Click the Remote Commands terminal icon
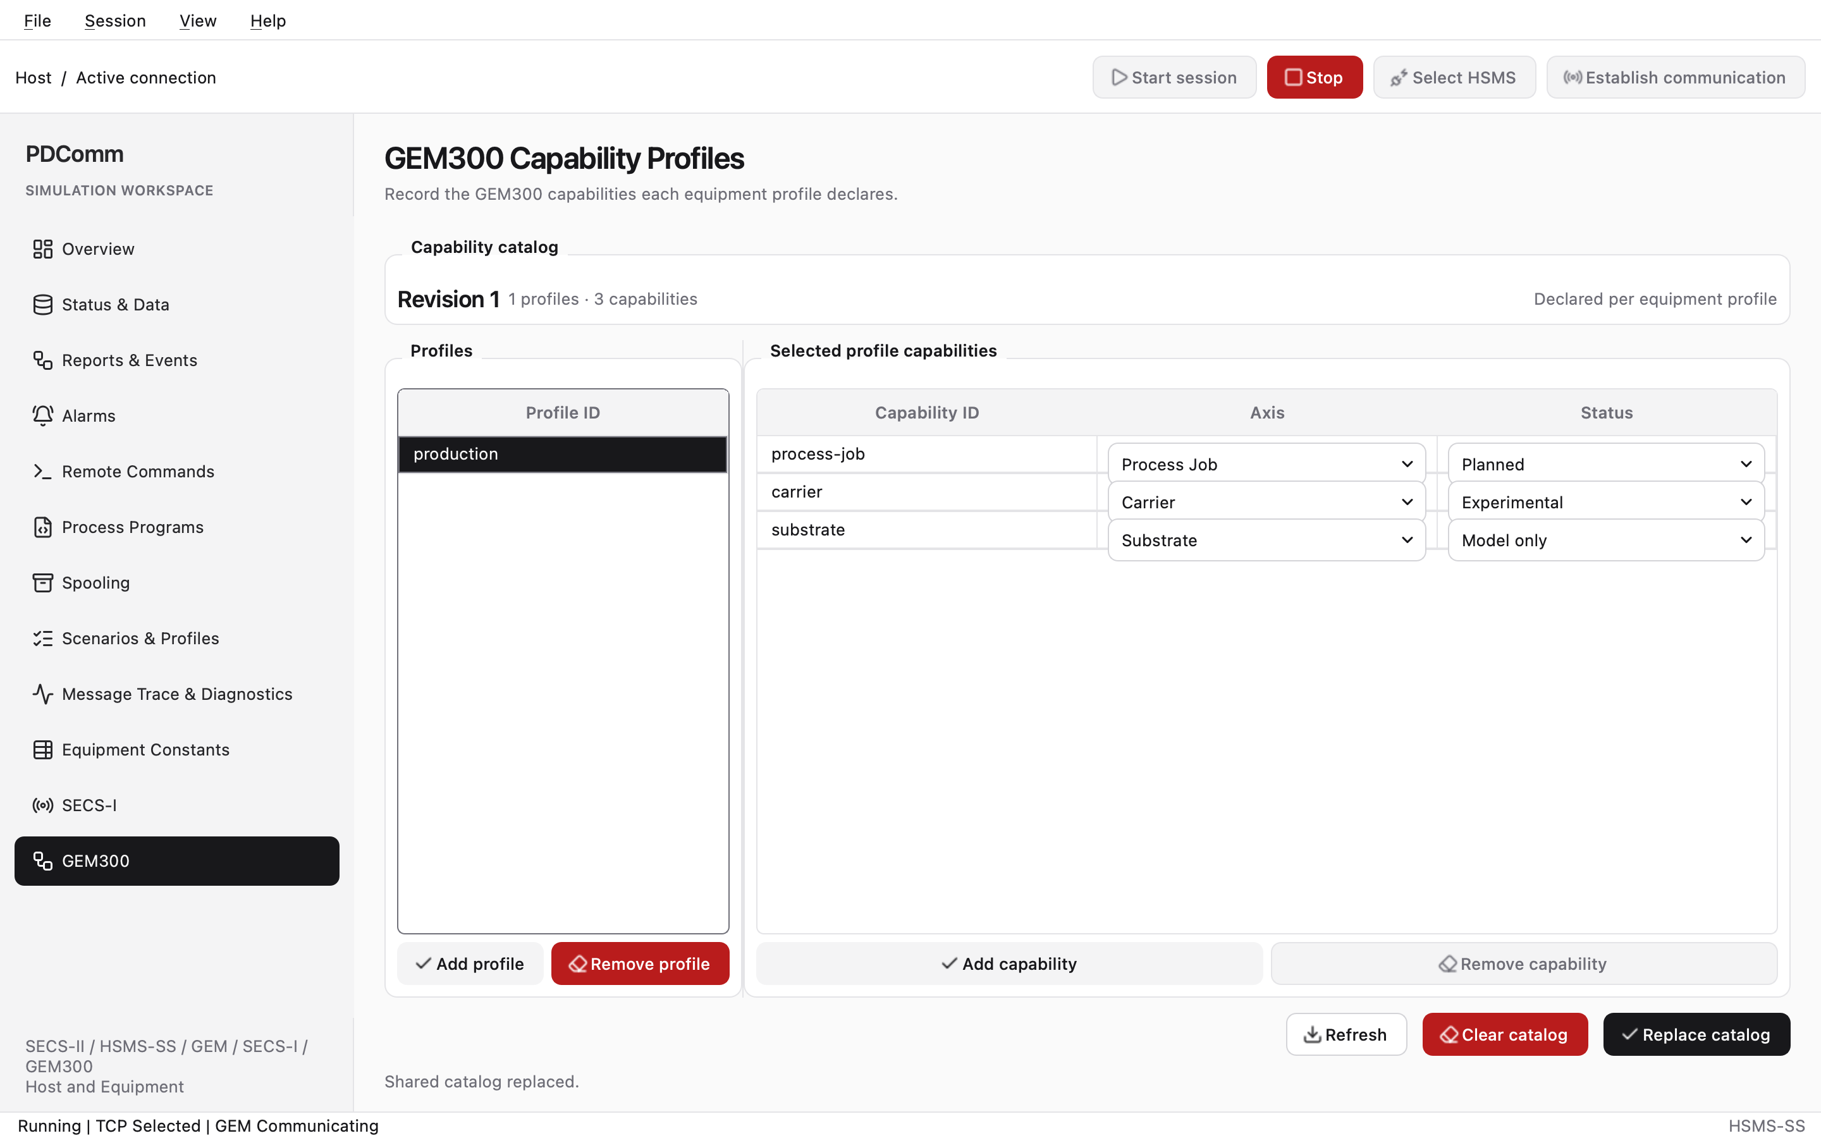This screenshot has width=1821, height=1138. click(43, 472)
